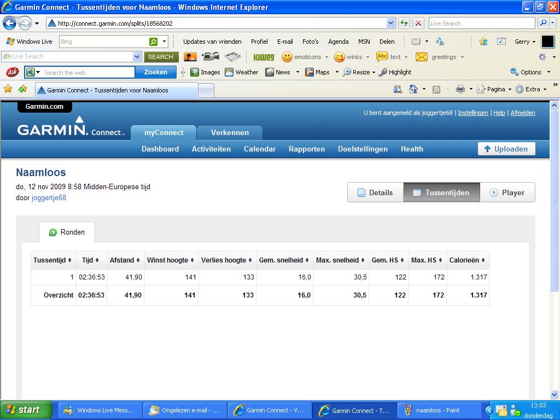
Task: Click the palm tree picture toolbar icon
Action: 190,57
